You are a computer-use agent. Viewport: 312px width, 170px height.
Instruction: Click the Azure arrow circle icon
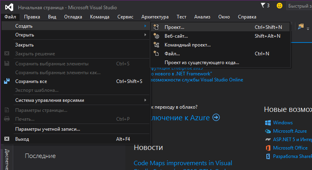click(216, 117)
